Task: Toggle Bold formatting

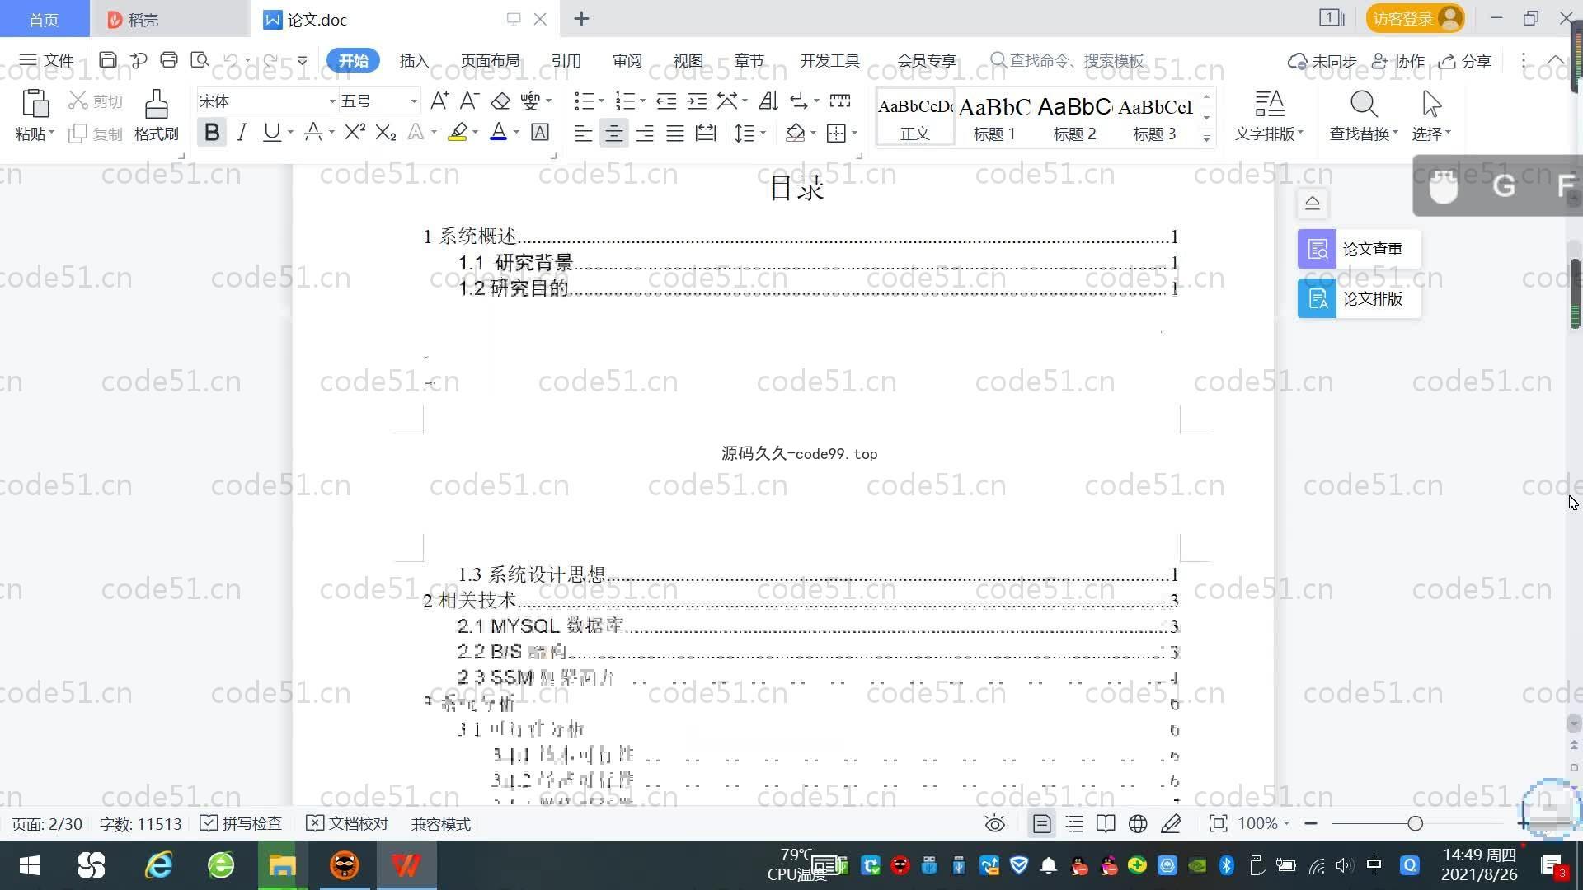Action: [x=212, y=132]
